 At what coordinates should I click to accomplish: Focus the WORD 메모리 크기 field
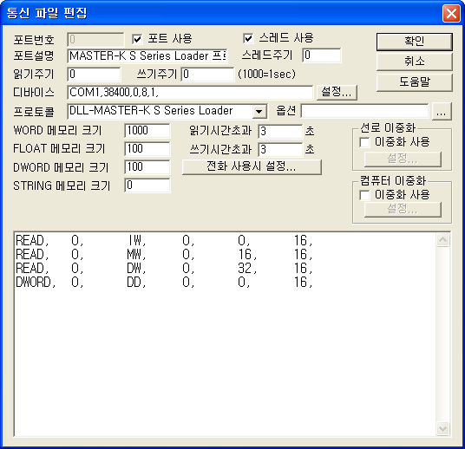pos(147,131)
